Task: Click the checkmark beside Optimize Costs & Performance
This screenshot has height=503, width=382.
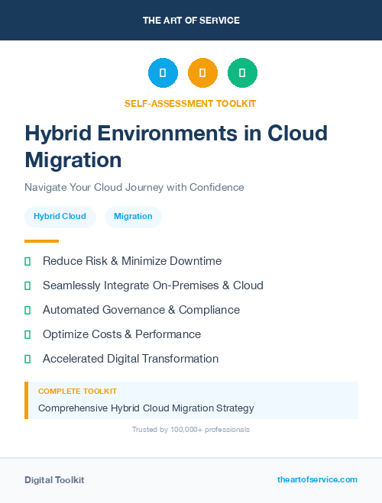Action: click(28, 334)
